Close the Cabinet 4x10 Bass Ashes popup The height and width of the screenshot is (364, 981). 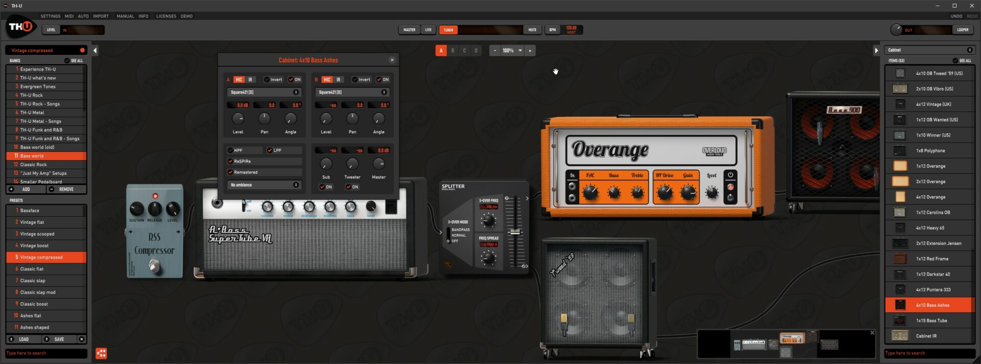(392, 60)
